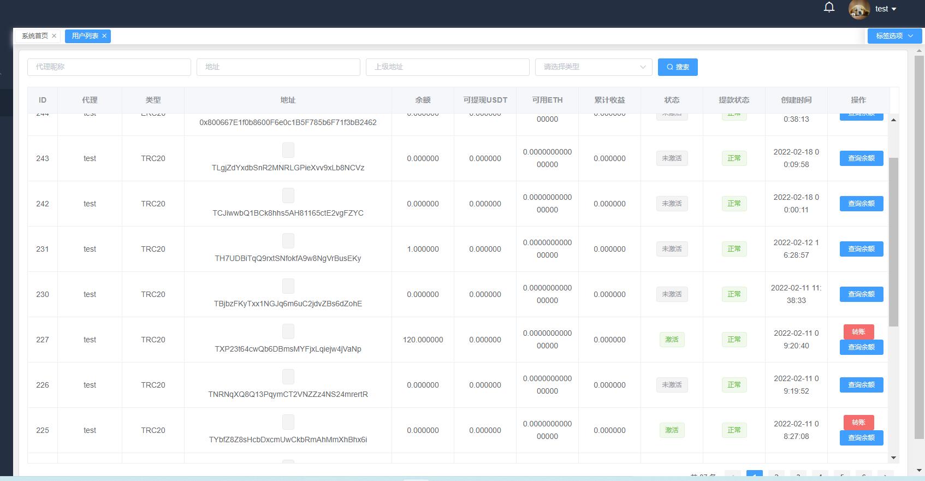The width and height of the screenshot is (925, 481).
Task: Click the address image for ID 231
Action: click(288, 241)
